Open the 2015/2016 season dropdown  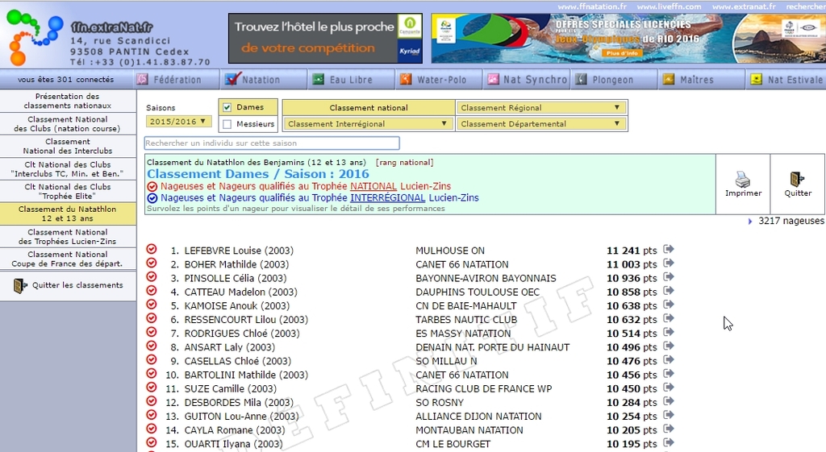point(179,122)
